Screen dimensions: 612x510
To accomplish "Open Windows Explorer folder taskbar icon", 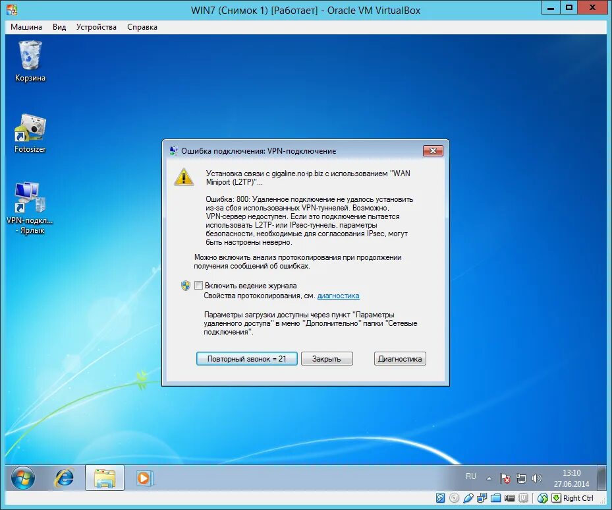I will (105, 478).
